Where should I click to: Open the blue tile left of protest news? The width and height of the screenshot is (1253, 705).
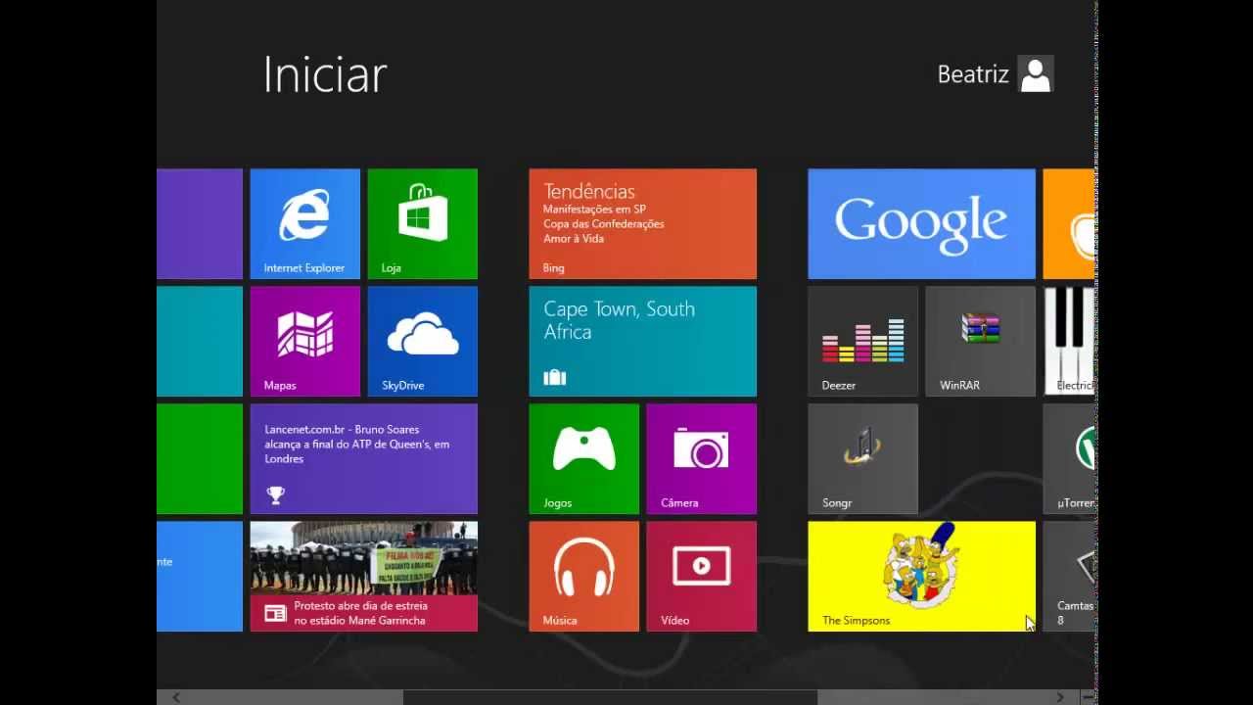point(200,576)
